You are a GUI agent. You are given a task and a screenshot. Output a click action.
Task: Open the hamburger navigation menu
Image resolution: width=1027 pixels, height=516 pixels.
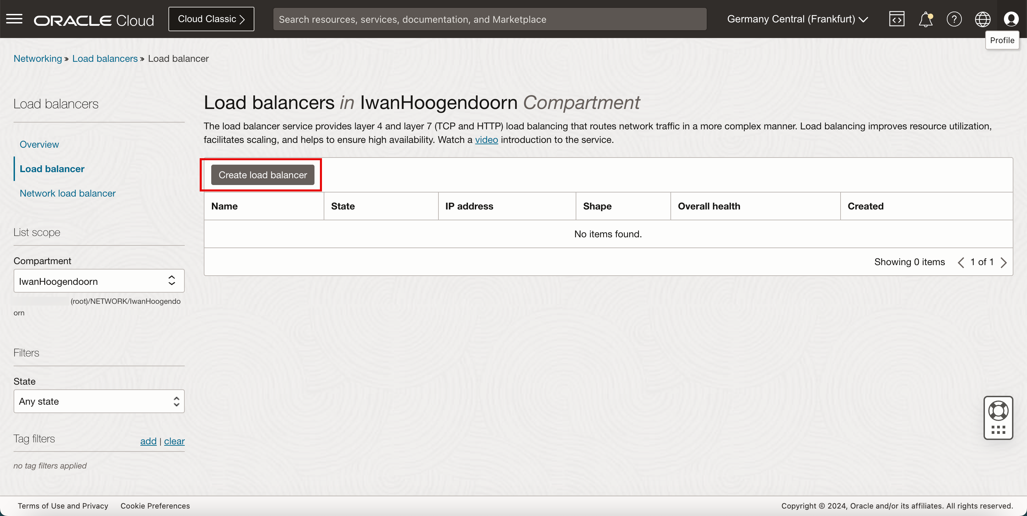(14, 19)
